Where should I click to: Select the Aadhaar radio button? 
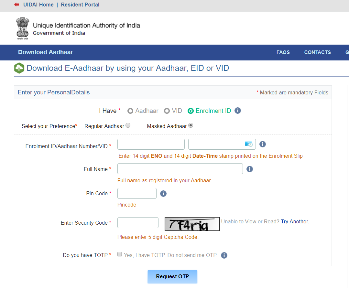tap(130, 111)
